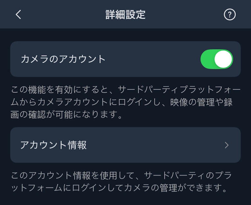Click the カメラのアカウント label
Screen dimensions: 251x205
63,59
